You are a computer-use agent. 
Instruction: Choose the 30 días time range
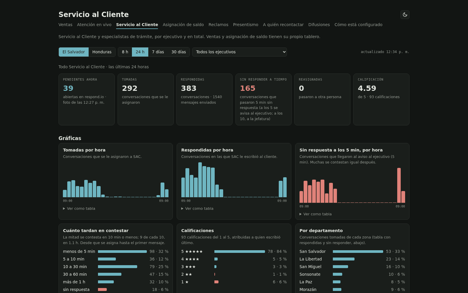point(179,52)
